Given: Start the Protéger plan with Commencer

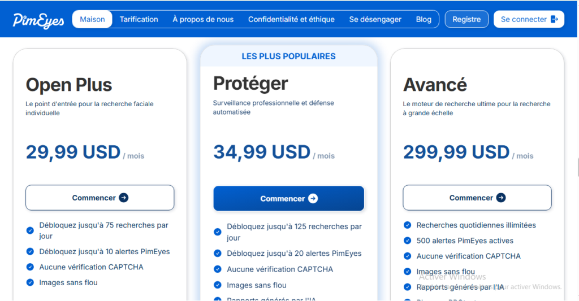Looking at the screenshot, I should pos(289,198).
